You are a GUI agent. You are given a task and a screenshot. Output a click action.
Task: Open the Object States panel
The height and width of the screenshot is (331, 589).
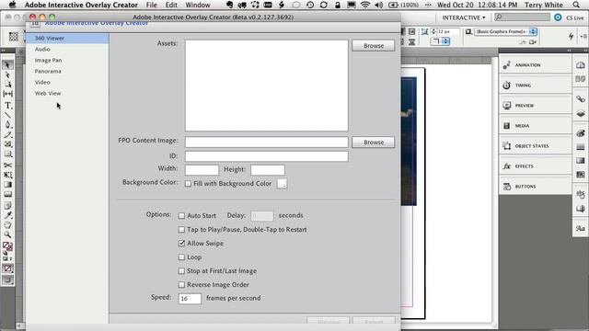click(535, 145)
